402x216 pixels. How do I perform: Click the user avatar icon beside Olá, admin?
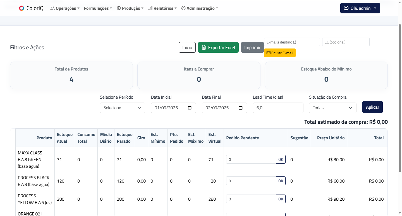pos(346,8)
